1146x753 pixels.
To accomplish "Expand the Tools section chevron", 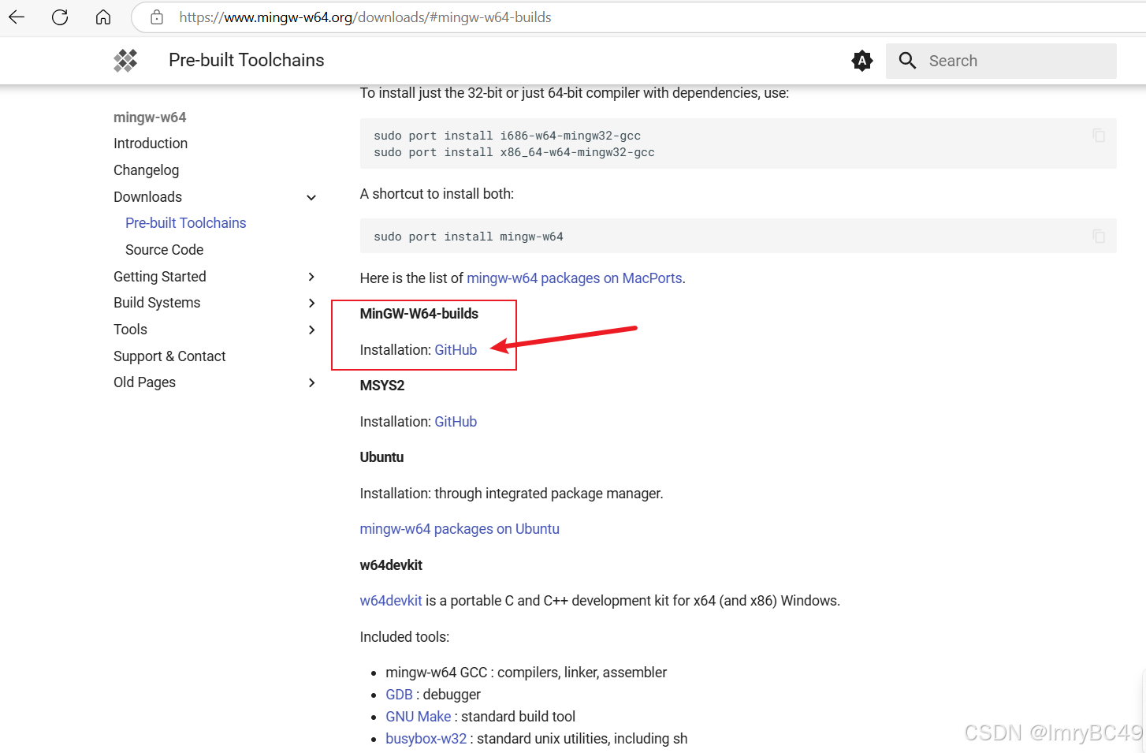I will point(311,330).
